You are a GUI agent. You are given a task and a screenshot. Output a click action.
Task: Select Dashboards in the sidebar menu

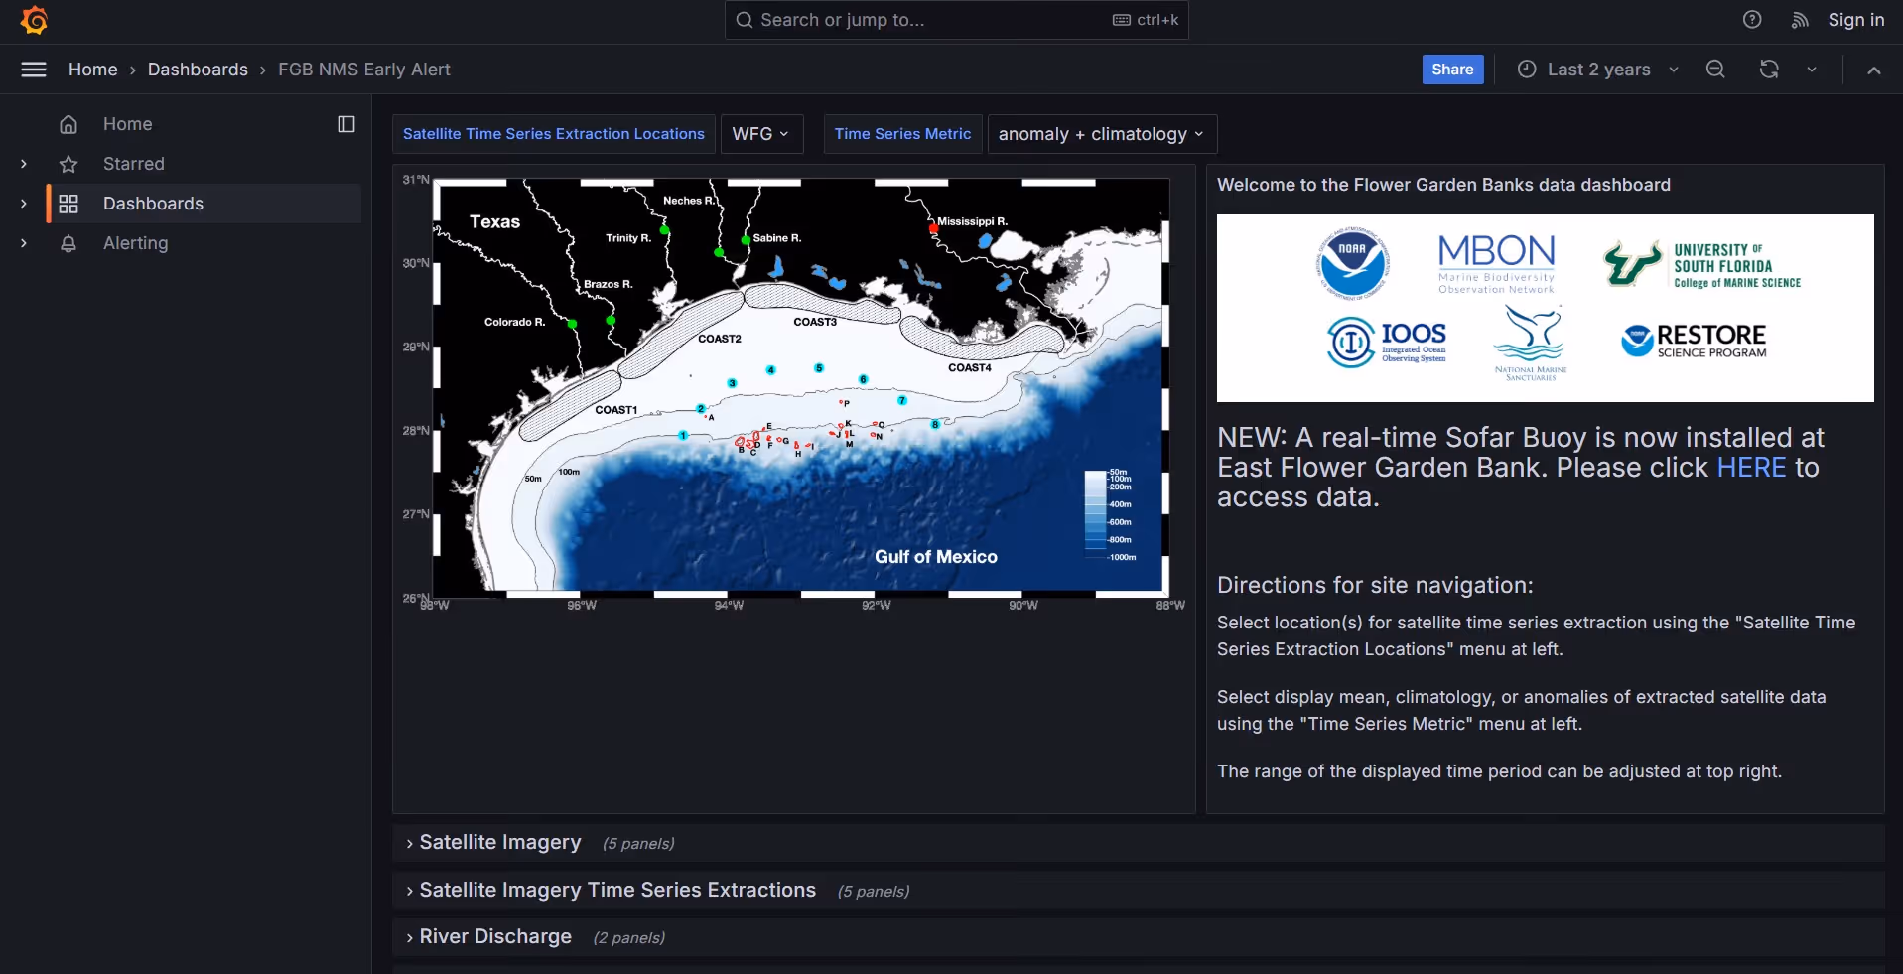point(153,204)
